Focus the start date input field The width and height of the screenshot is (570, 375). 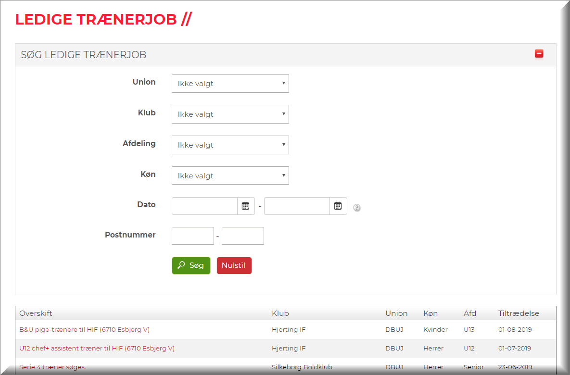(204, 206)
